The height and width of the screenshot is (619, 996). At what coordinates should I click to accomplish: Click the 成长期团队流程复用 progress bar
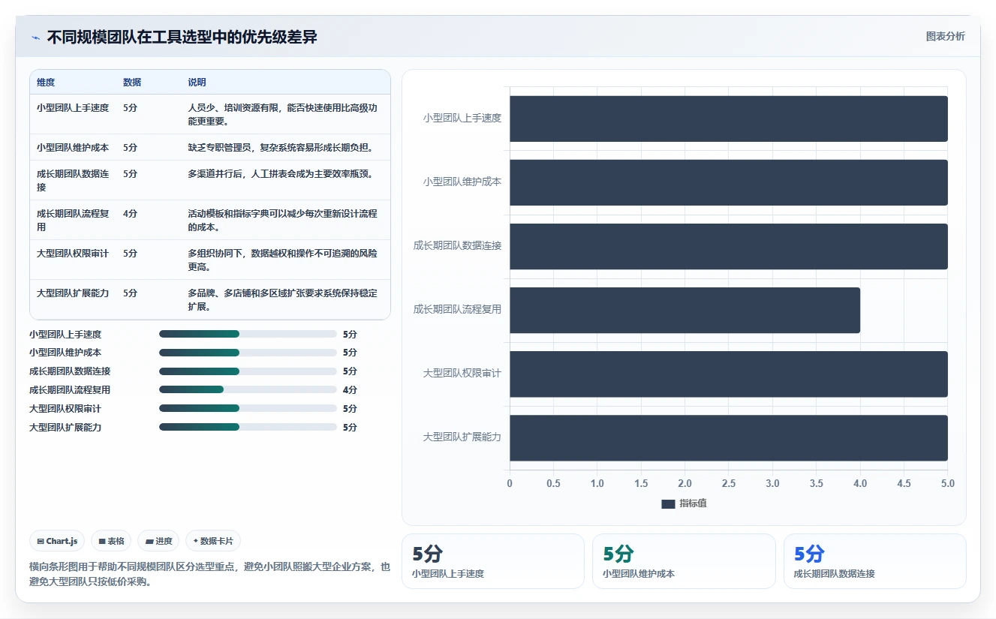coord(248,390)
